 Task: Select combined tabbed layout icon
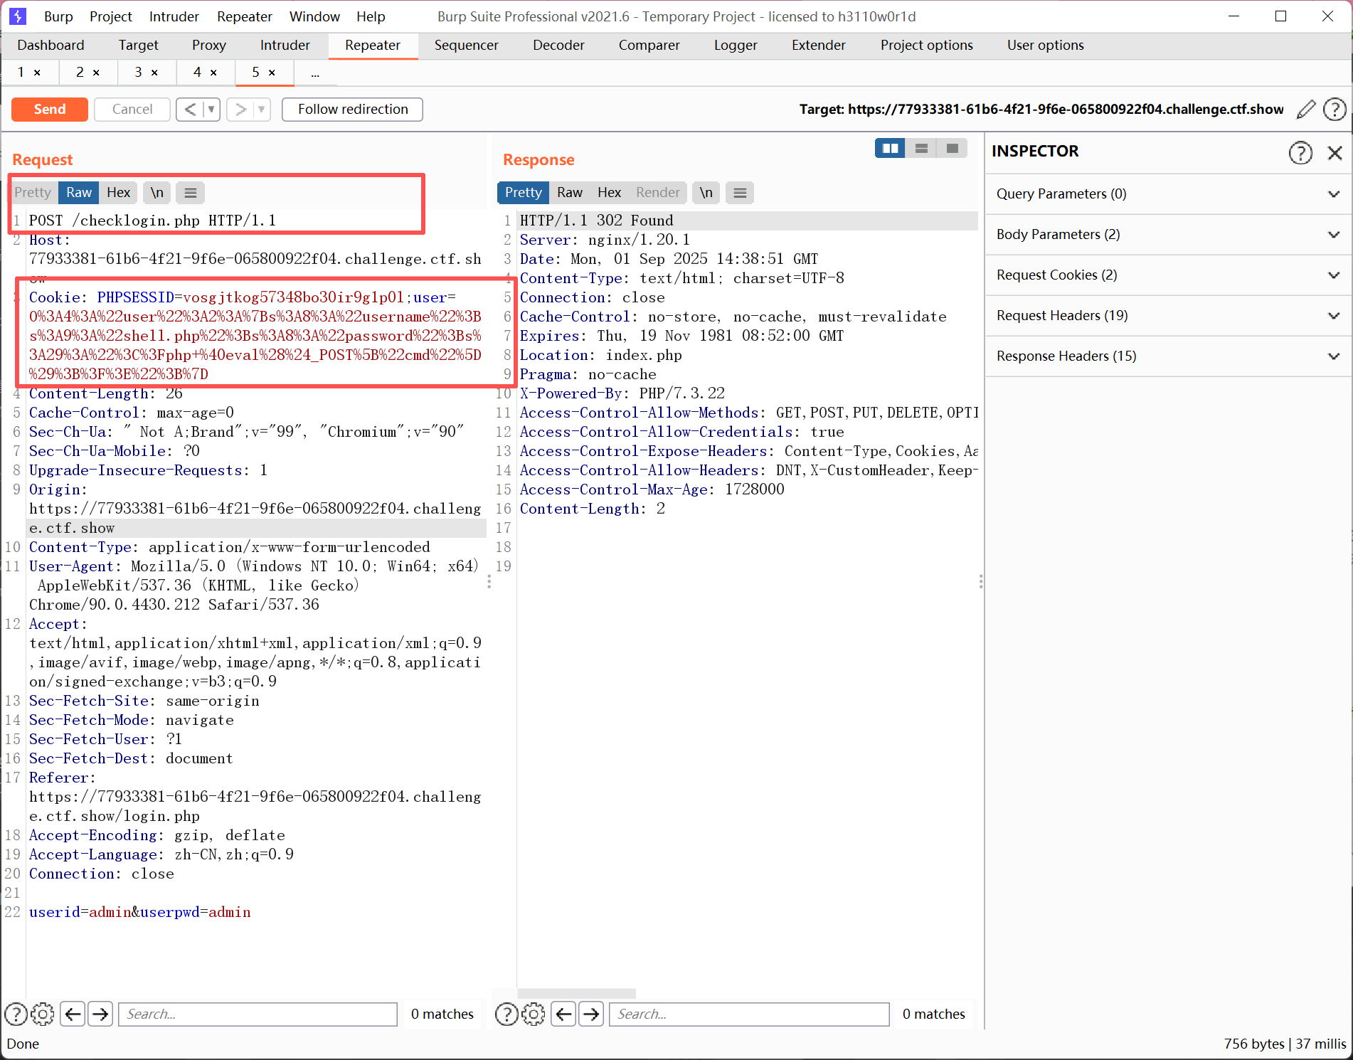952,148
